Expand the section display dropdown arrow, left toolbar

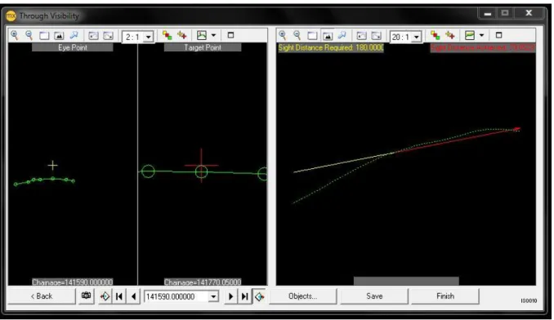pyautogui.click(x=213, y=35)
